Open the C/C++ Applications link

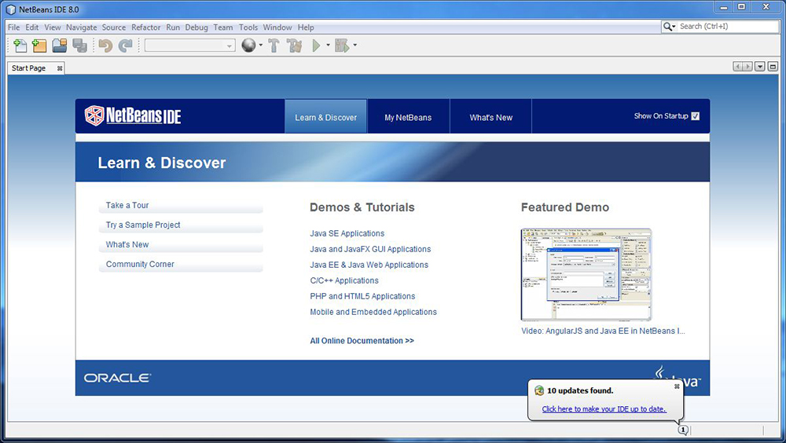coord(344,280)
